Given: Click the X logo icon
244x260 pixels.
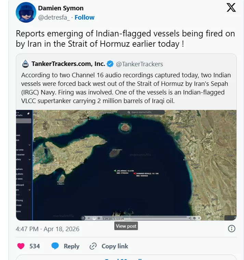Looking at the screenshot, I should (x=231, y=8).
